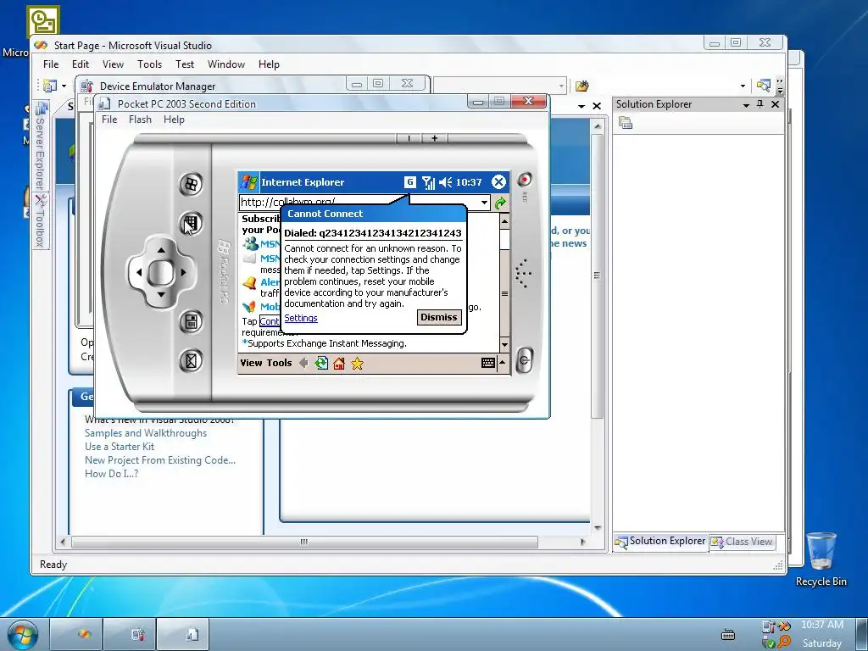This screenshot has width=868, height=651.
Task: Tap the Refresh icon in Pocket IE toolbar
Action: tap(321, 363)
